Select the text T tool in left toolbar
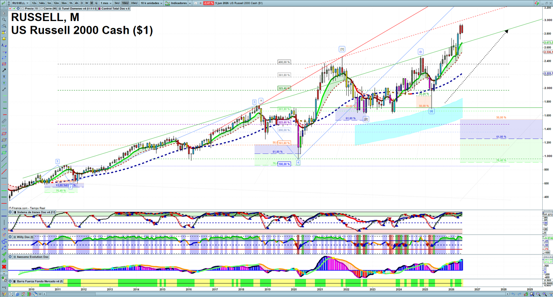The image size is (553, 297). 4,77
